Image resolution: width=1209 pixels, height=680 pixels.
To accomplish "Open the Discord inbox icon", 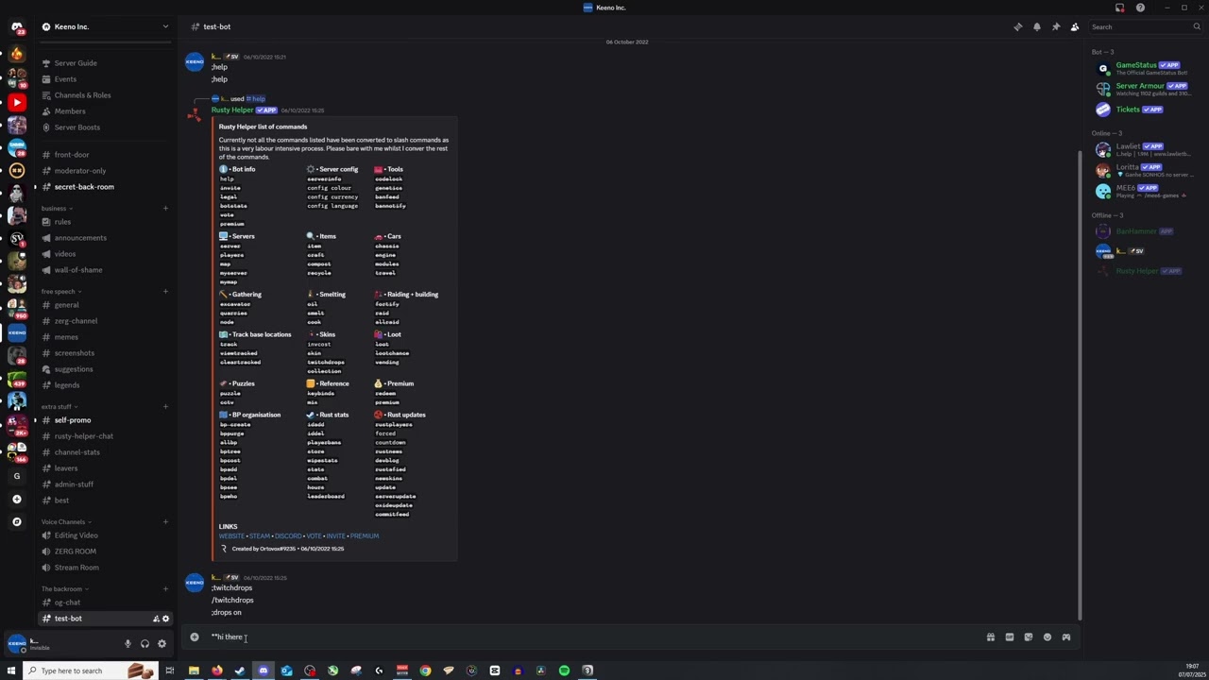I will [x=1119, y=8].
